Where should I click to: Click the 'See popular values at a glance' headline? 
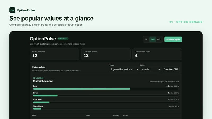51,18
